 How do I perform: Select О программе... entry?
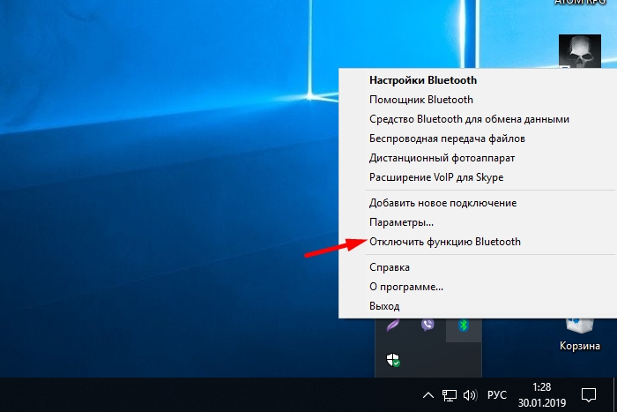[478, 287]
